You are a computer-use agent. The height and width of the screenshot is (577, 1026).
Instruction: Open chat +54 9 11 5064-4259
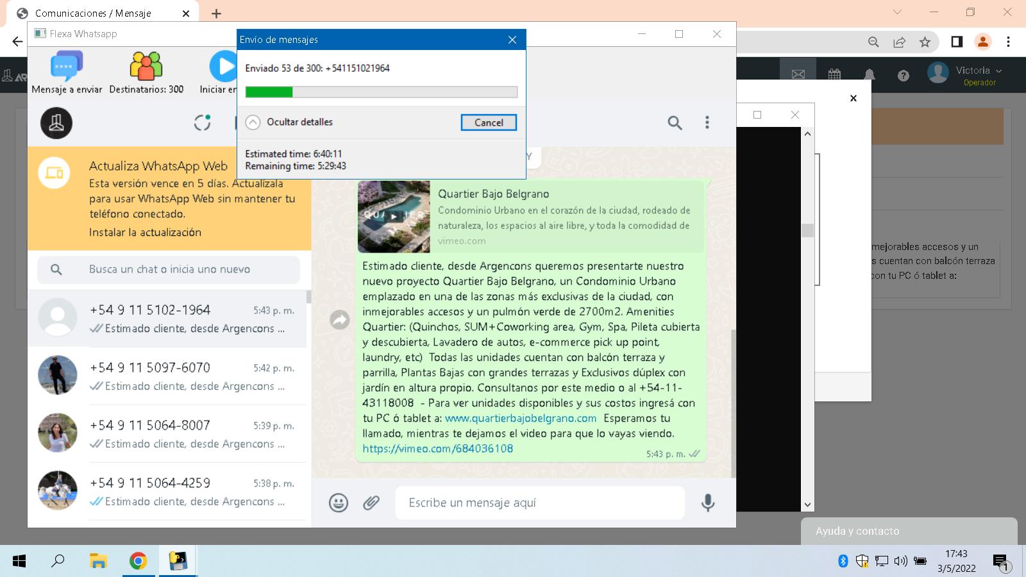(x=167, y=492)
